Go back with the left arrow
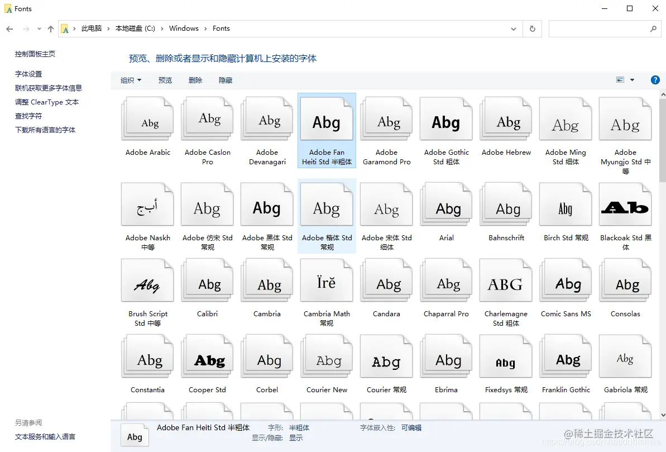 9,29
